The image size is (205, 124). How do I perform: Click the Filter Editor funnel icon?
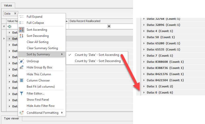coord(22,94)
